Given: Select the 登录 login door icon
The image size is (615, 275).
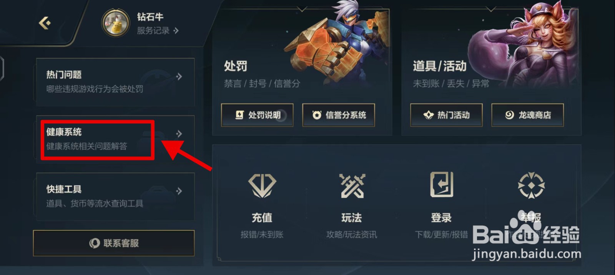Looking at the screenshot, I should (442, 185).
